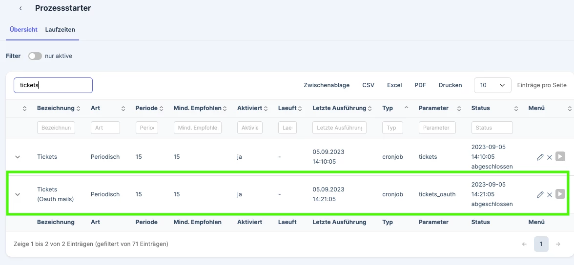Viewport: 574px width, 265px height.
Task: Toggle the nur aktive filter switch
Action: click(35, 56)
